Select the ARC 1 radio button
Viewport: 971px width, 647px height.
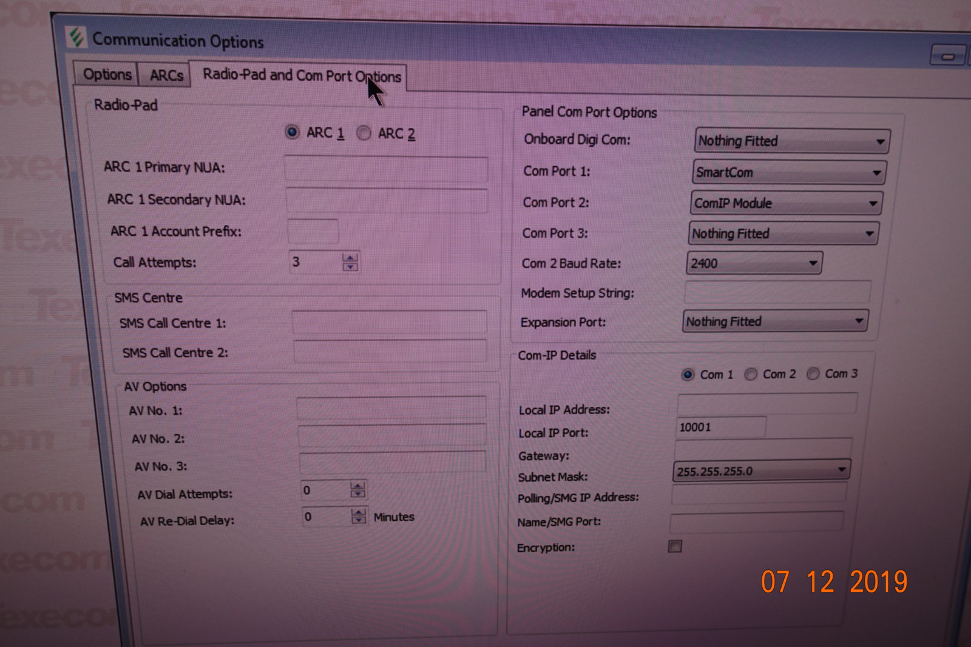click(x=292, y=132)
